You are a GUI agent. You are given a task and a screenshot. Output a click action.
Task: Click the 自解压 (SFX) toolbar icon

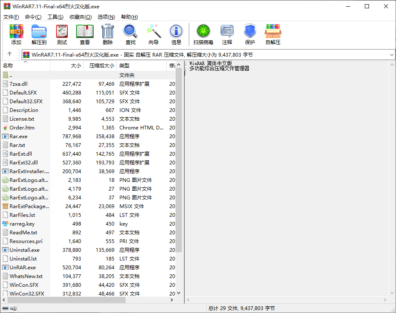coord(273,35)
